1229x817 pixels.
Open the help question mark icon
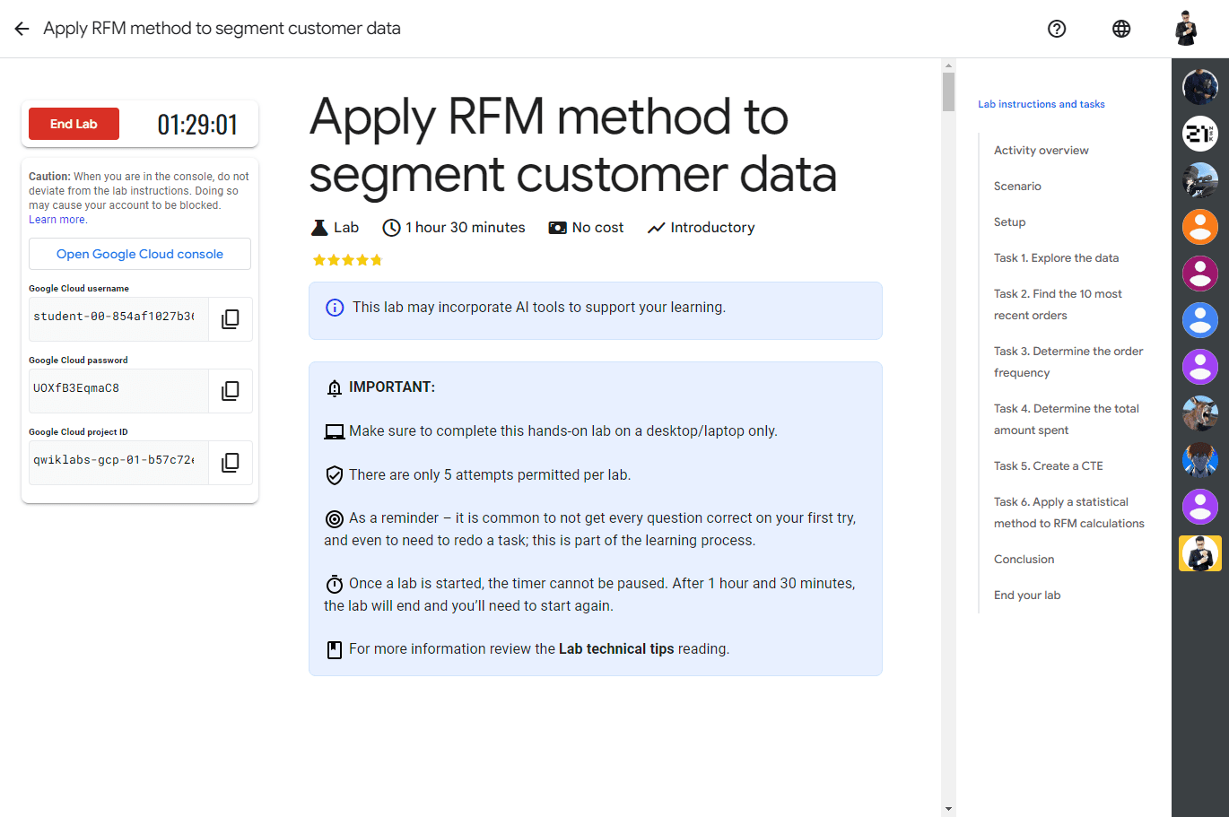(1057, 29)
